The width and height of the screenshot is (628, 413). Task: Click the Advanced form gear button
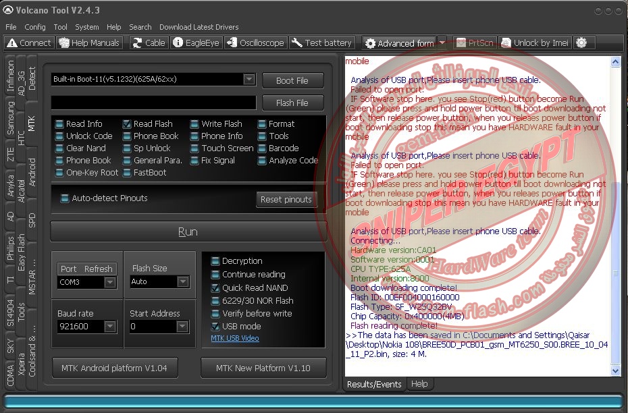click(399, 43)
